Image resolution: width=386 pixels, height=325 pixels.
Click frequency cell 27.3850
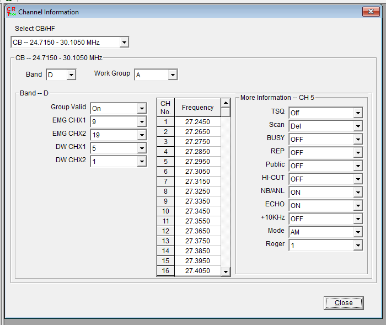coord(197,251)
